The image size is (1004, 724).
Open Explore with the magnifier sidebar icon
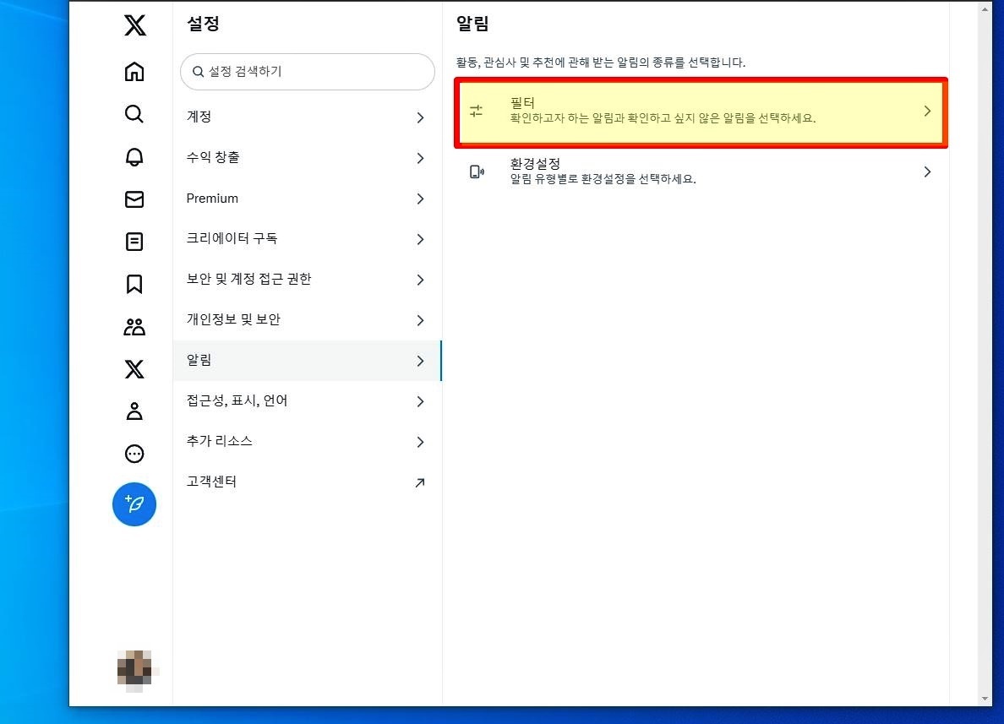pyautogui.click(x=134, y=114)
